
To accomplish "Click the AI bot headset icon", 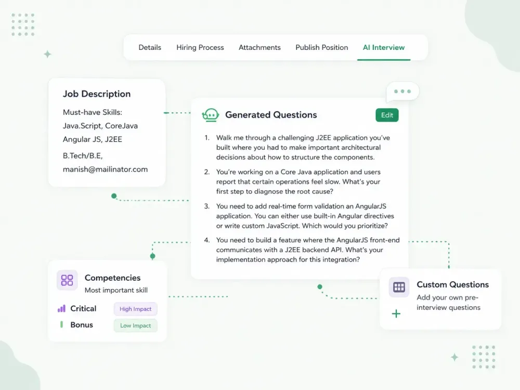I will click(210, 115).
